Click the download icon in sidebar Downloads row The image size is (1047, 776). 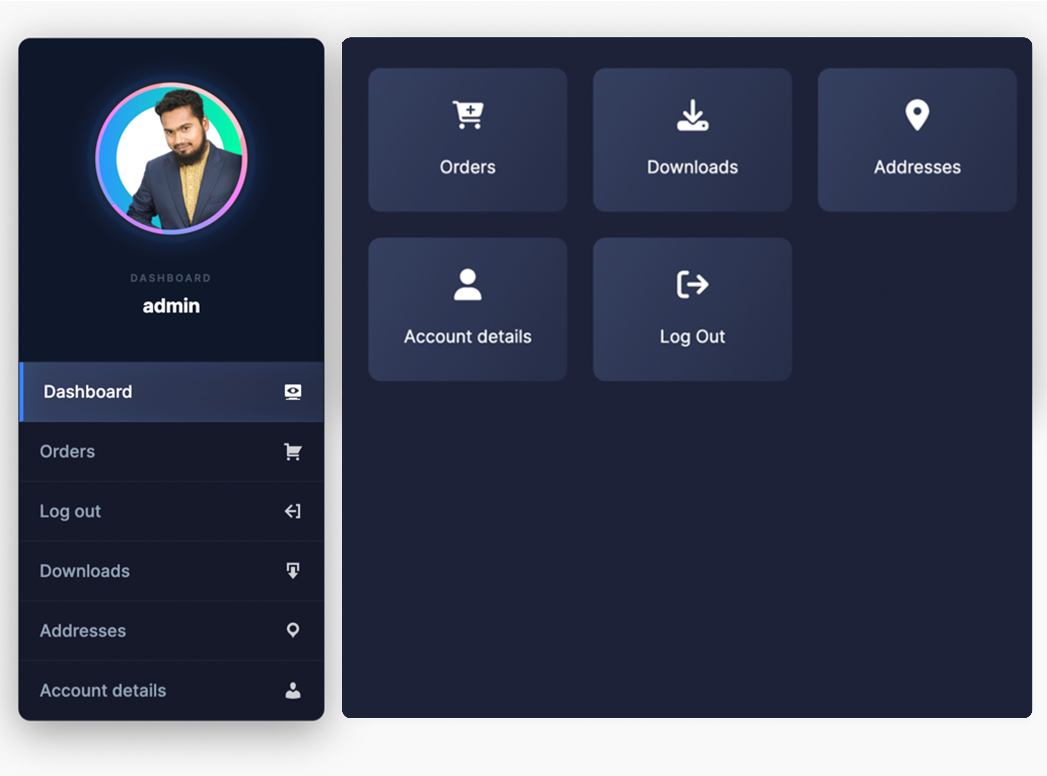[x=293, y=571]
